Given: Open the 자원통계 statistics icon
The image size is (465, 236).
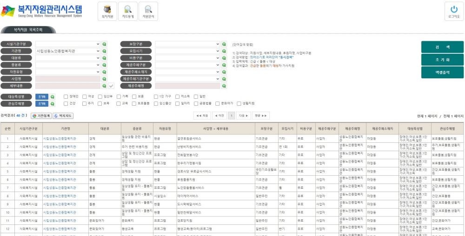Looking at the screenshot, I should tap(128, 11).
